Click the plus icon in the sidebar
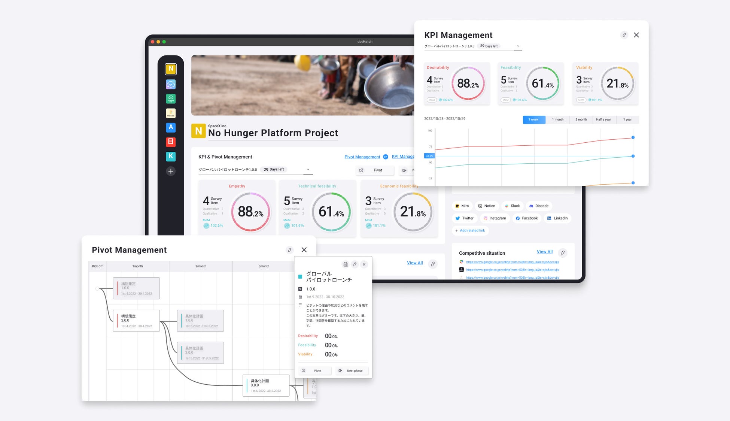The height and width of the screenshot is (421, 730). point(171,171)
